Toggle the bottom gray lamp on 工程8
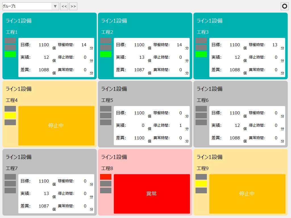The height and width of the screenshot is (218, 291). [106, 191]
